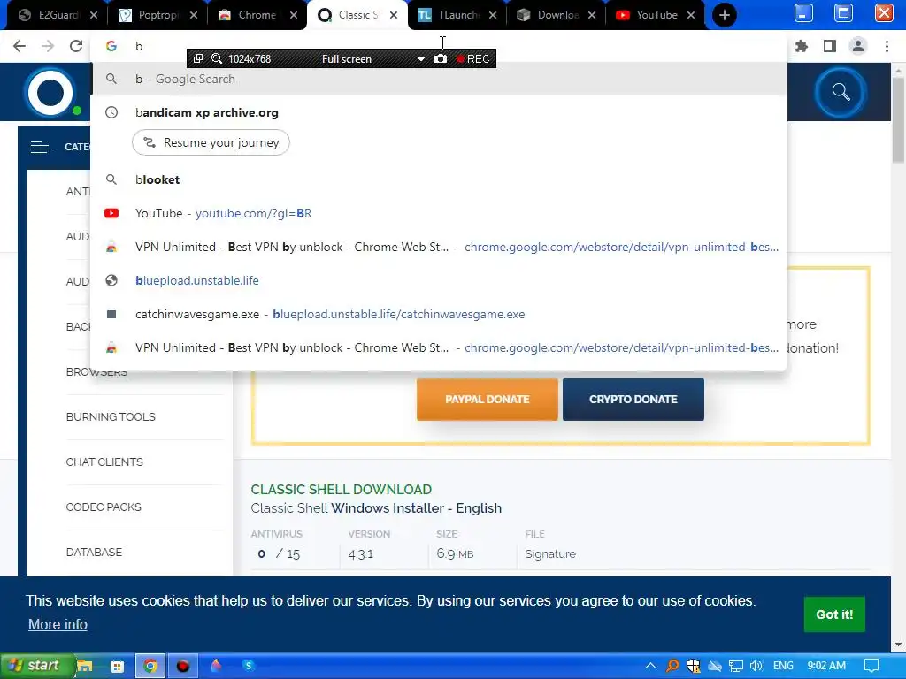Viewport: 906px width, 679px height.
Task: Click the Bandicam 1024x768 size magnifier icon
Action: click(217, 59)
